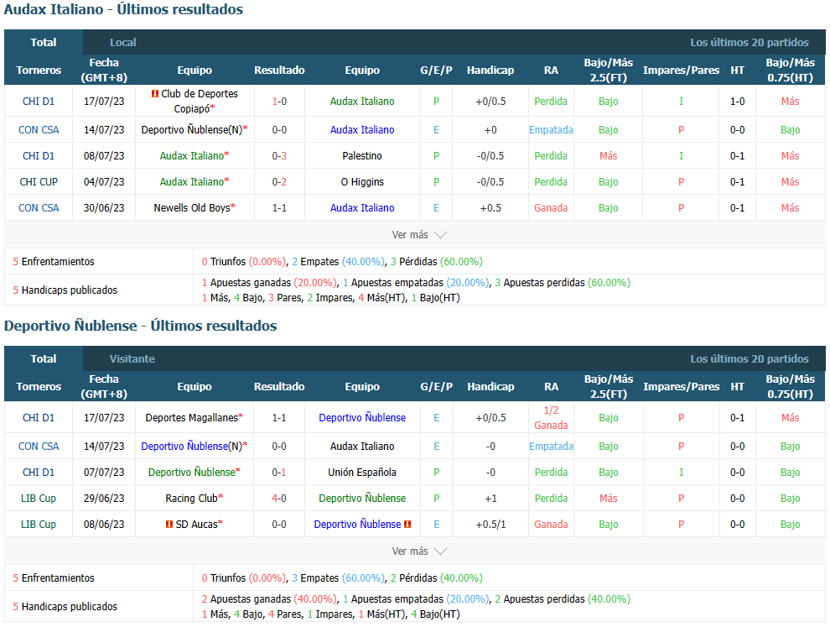This screenshot has height=627, width=830.
Task: Click the Ganada cell in Newells Old Boys row
Action: (551, 208)
